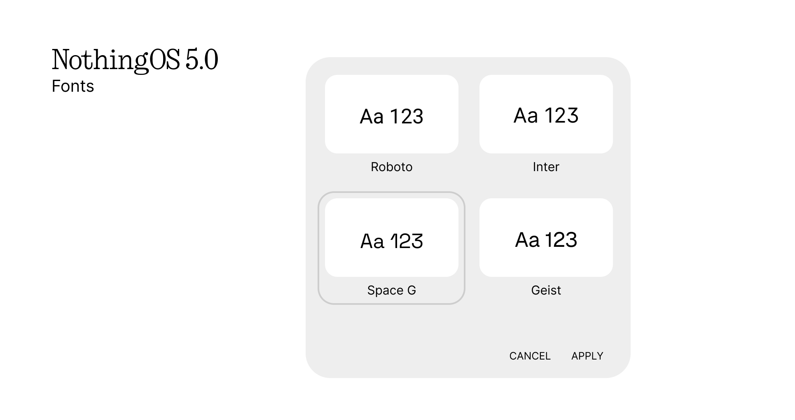Screen dimensions: 795x420
Task: Click the "123" digits in Roboto preview
Action: pos(407,116)
